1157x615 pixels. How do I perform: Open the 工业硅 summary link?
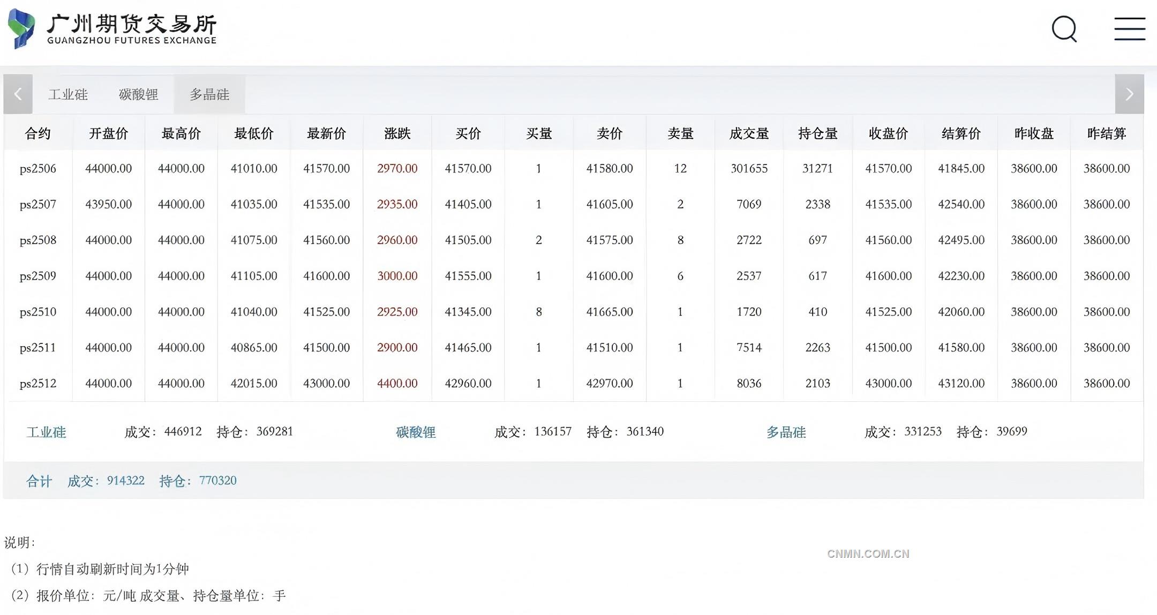click(46, 432)
